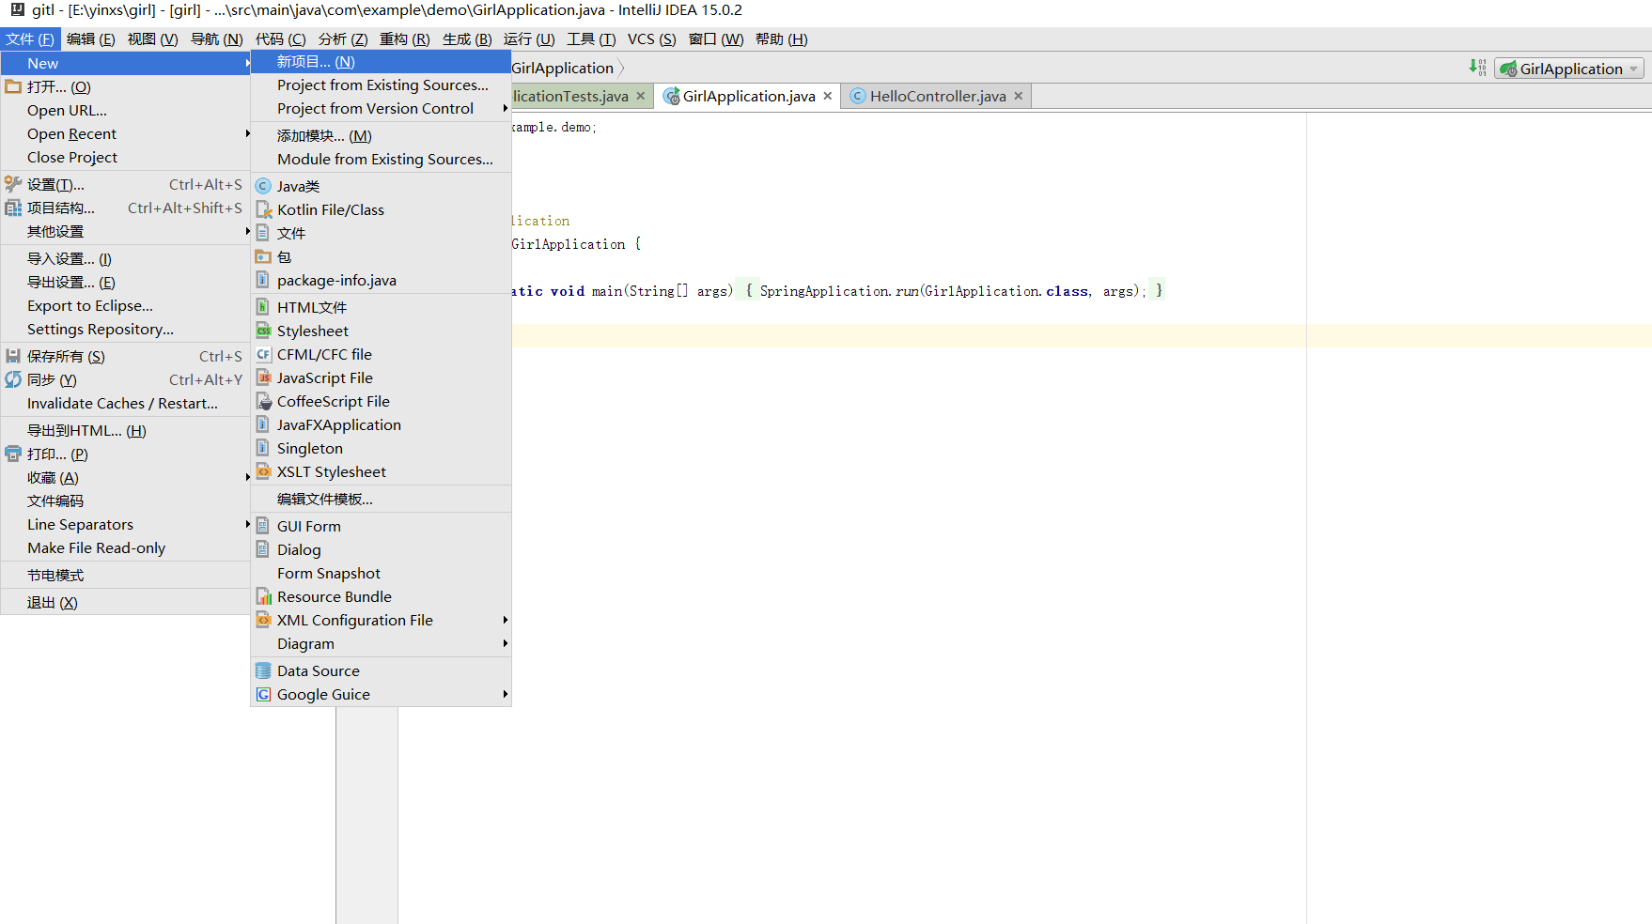The image size is (1652, 924).
Task: Choose 编辑文件模板 entry
Action: click(381, 499)
